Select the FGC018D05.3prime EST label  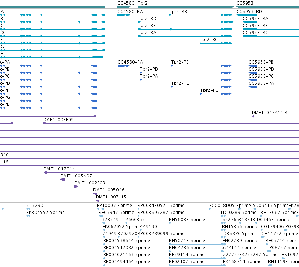coord(230,206)
